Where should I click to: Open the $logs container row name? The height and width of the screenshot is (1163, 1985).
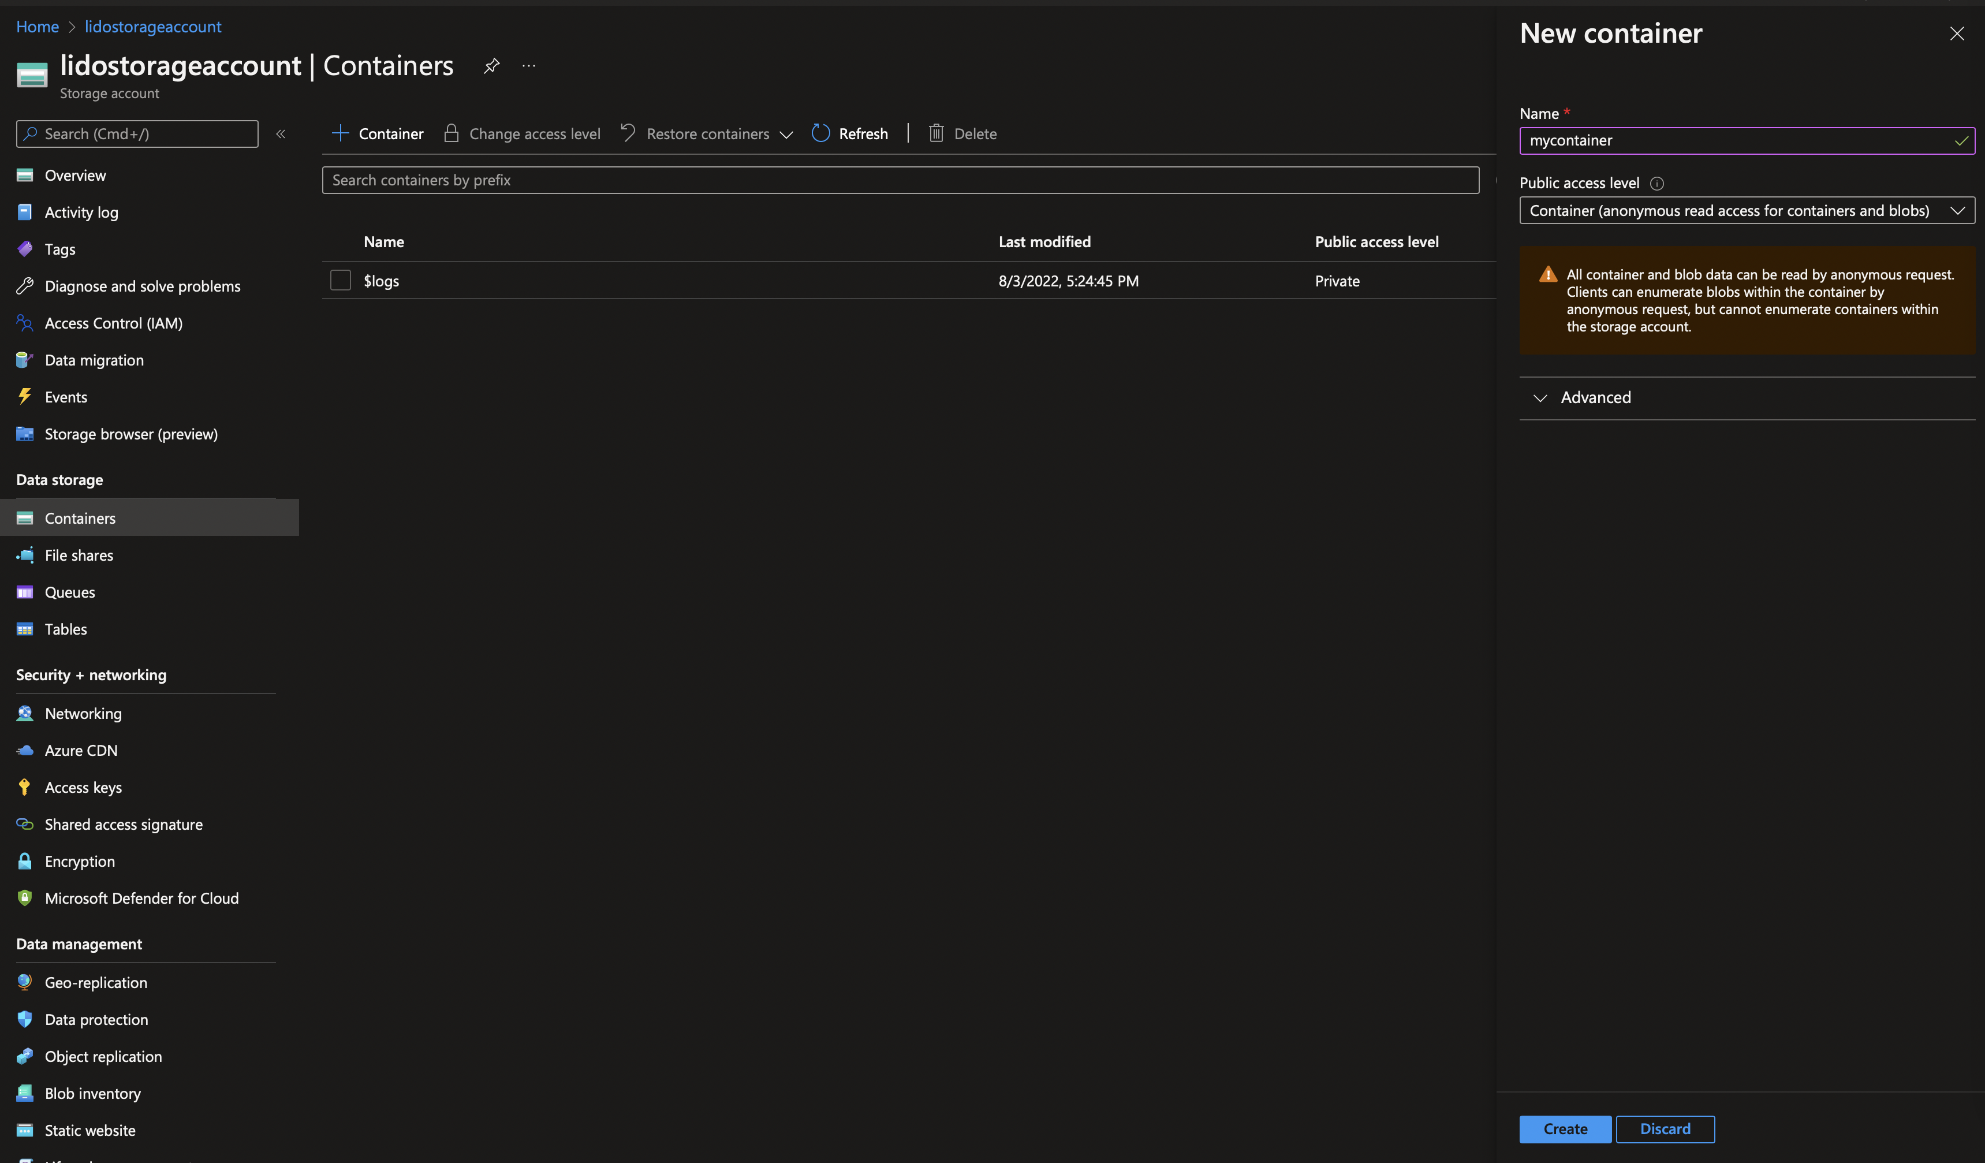(x=381, y=281)
